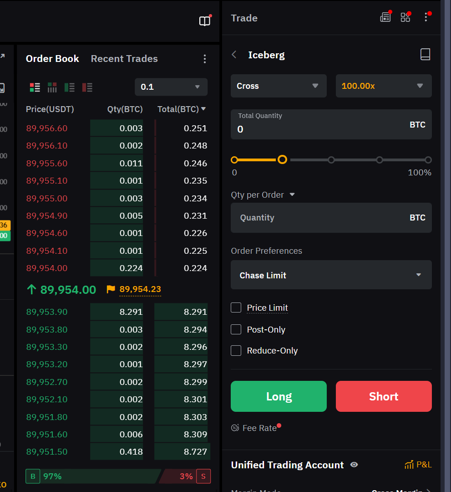Show only sell orders in order book
Image resolution: width=451 pixels, height=492 pixels.
point(87,87)
